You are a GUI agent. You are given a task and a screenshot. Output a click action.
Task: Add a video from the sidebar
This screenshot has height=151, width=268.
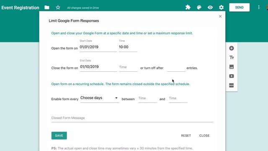coord(232,76)
